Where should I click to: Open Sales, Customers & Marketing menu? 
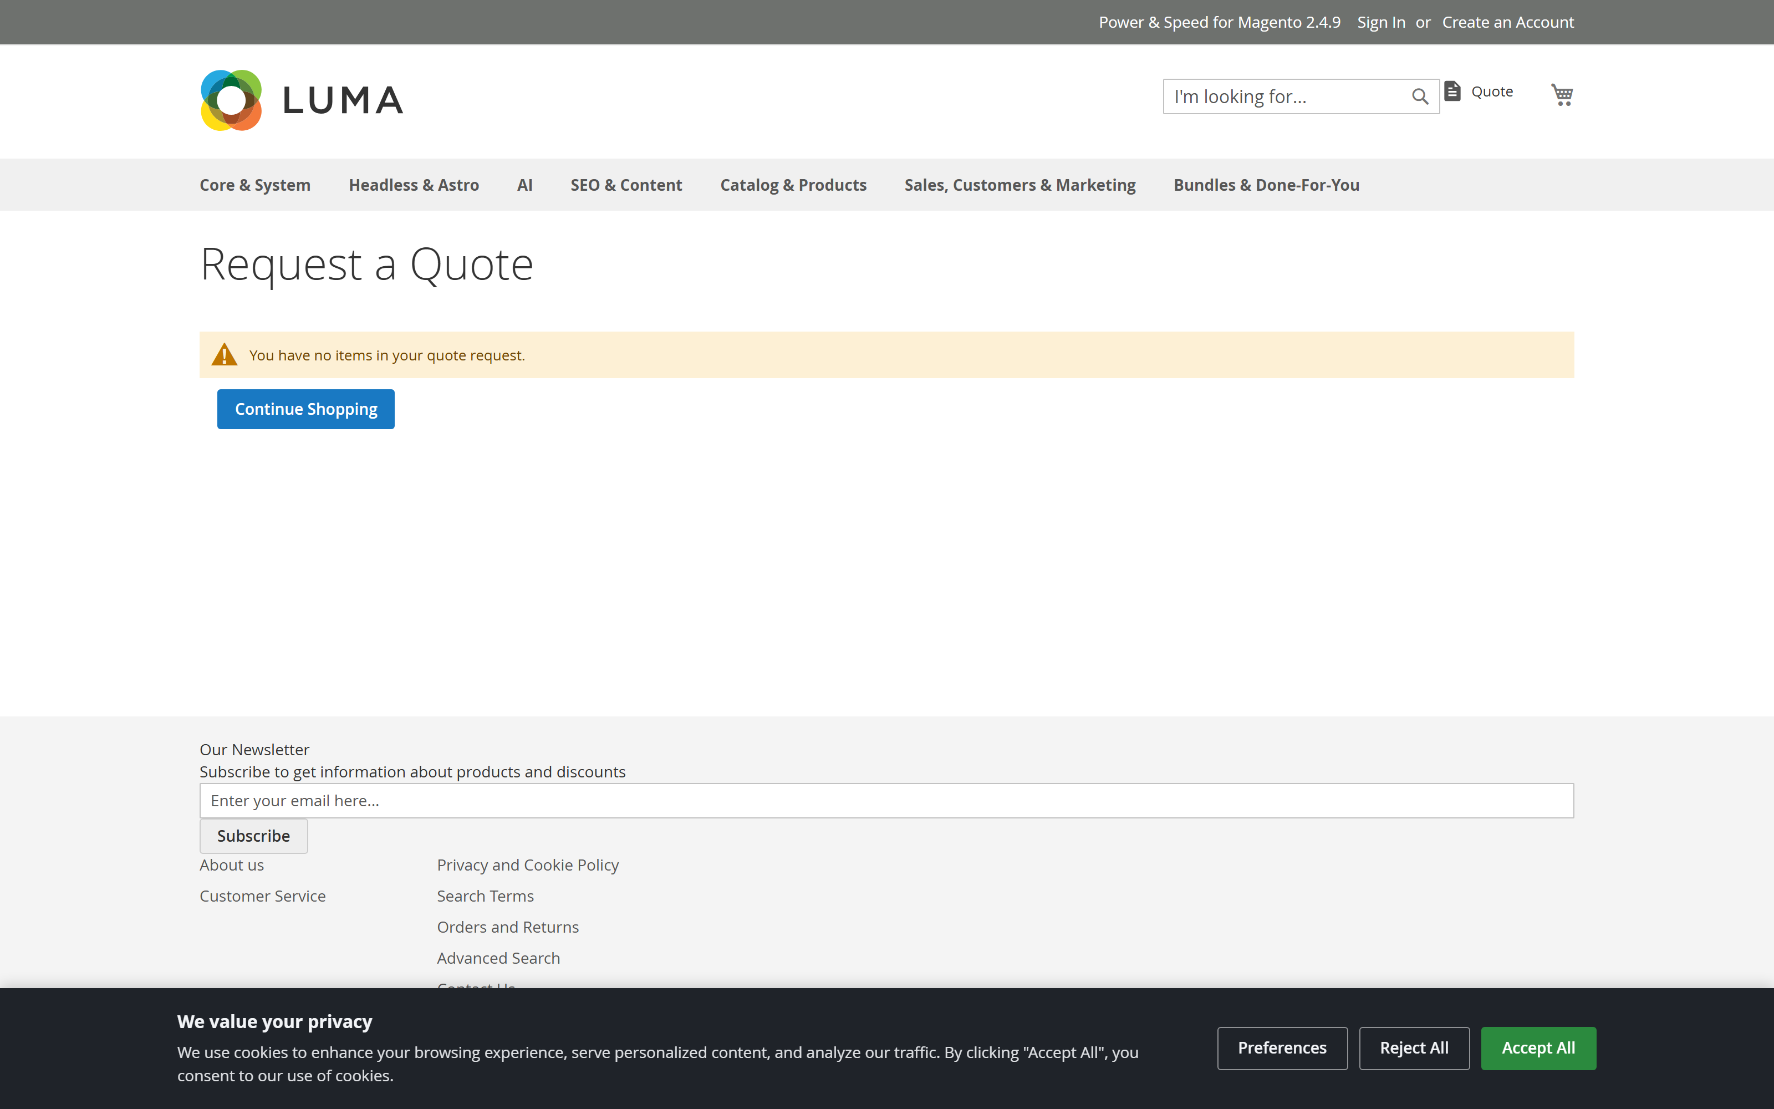pos(1019,185)
